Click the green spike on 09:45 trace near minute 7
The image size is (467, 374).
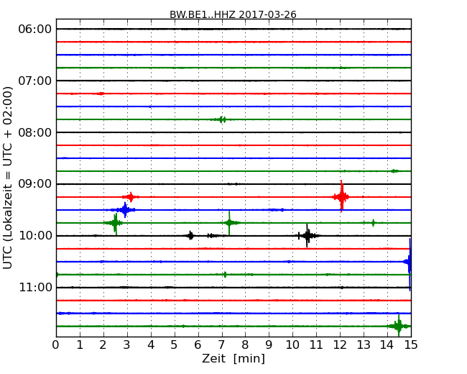(x=229, y=222)
